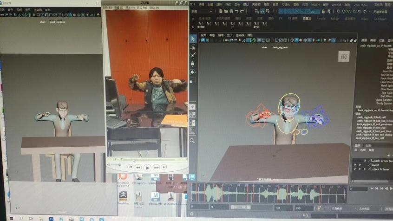Viewport: 393px width, 221px height.
Task: Toggle playback P on layer1
Action: (359, 165)
